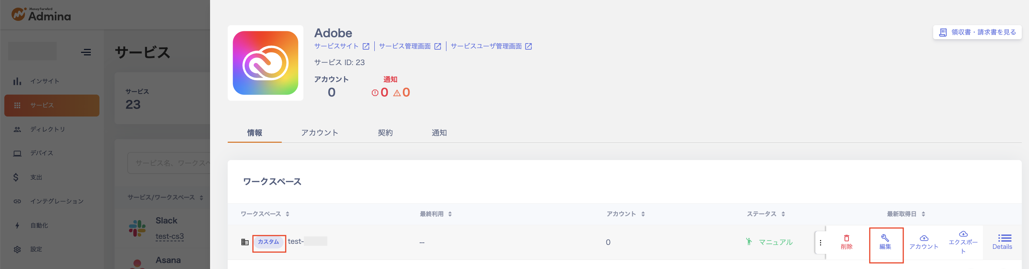
Task: Click the Adobe Creative Cloud logo
Action: [x=265, y=63]
